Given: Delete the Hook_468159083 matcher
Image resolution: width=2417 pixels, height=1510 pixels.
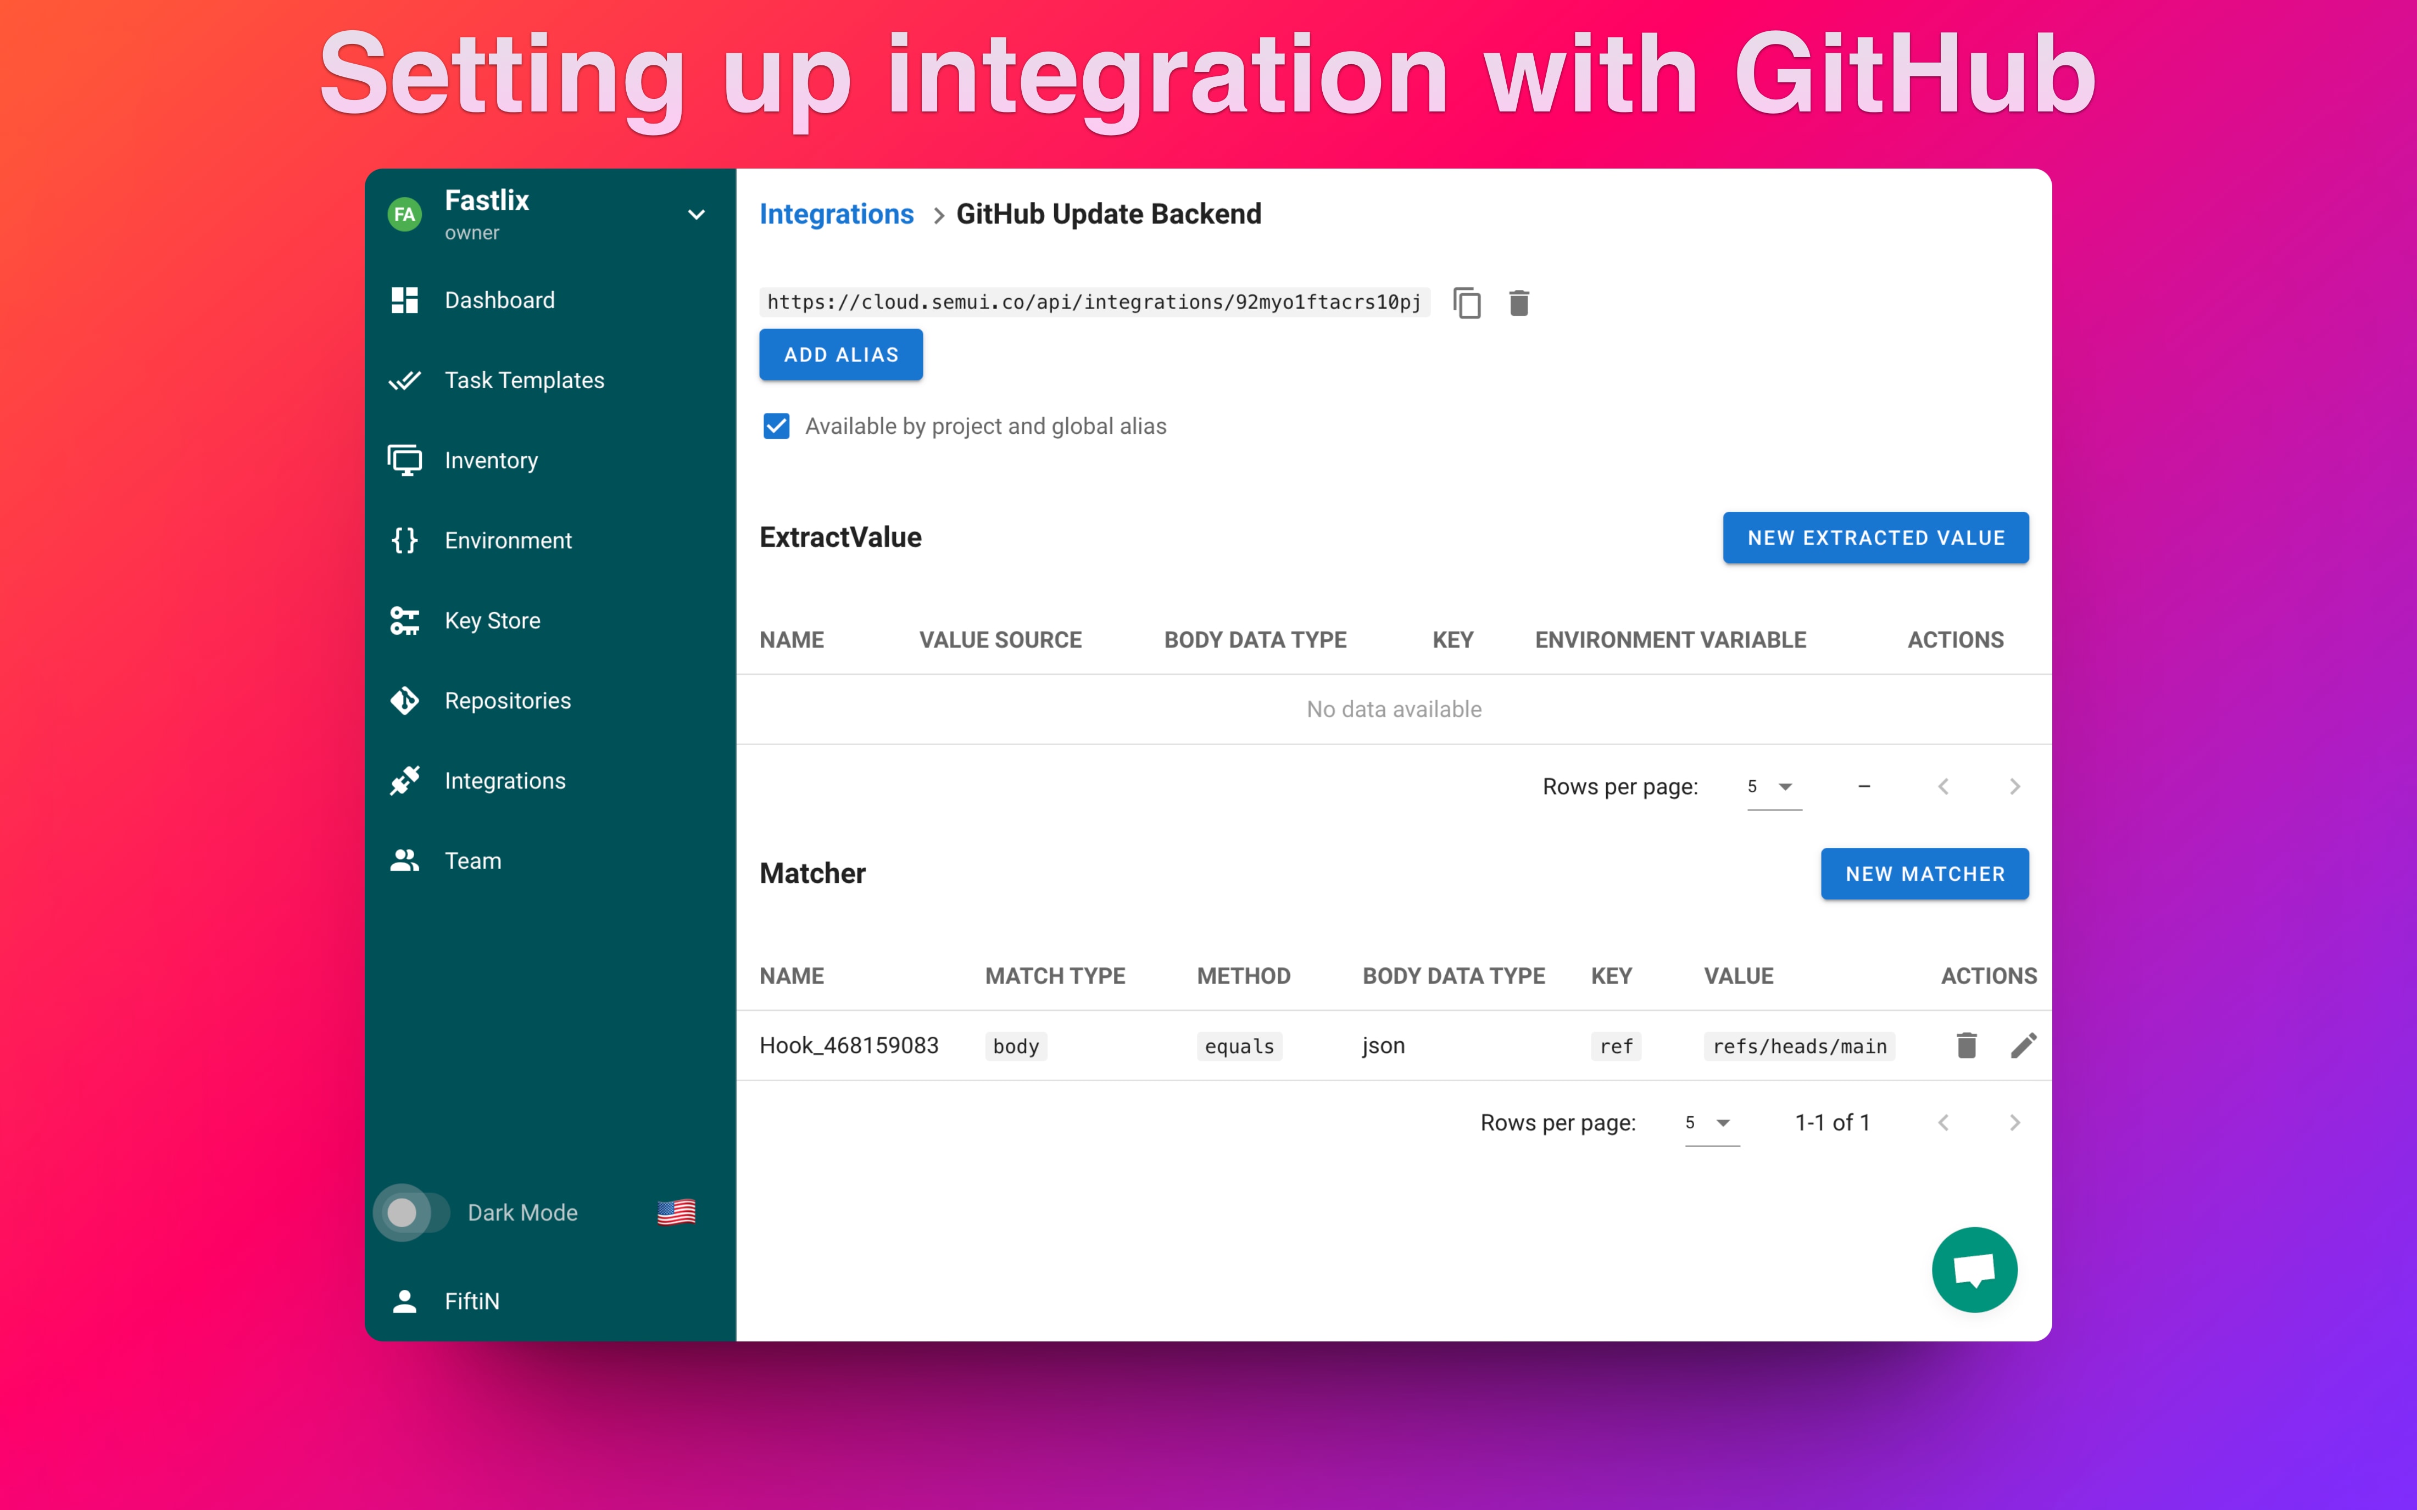Looking at the screenshot, I should coord(1967,1045).
